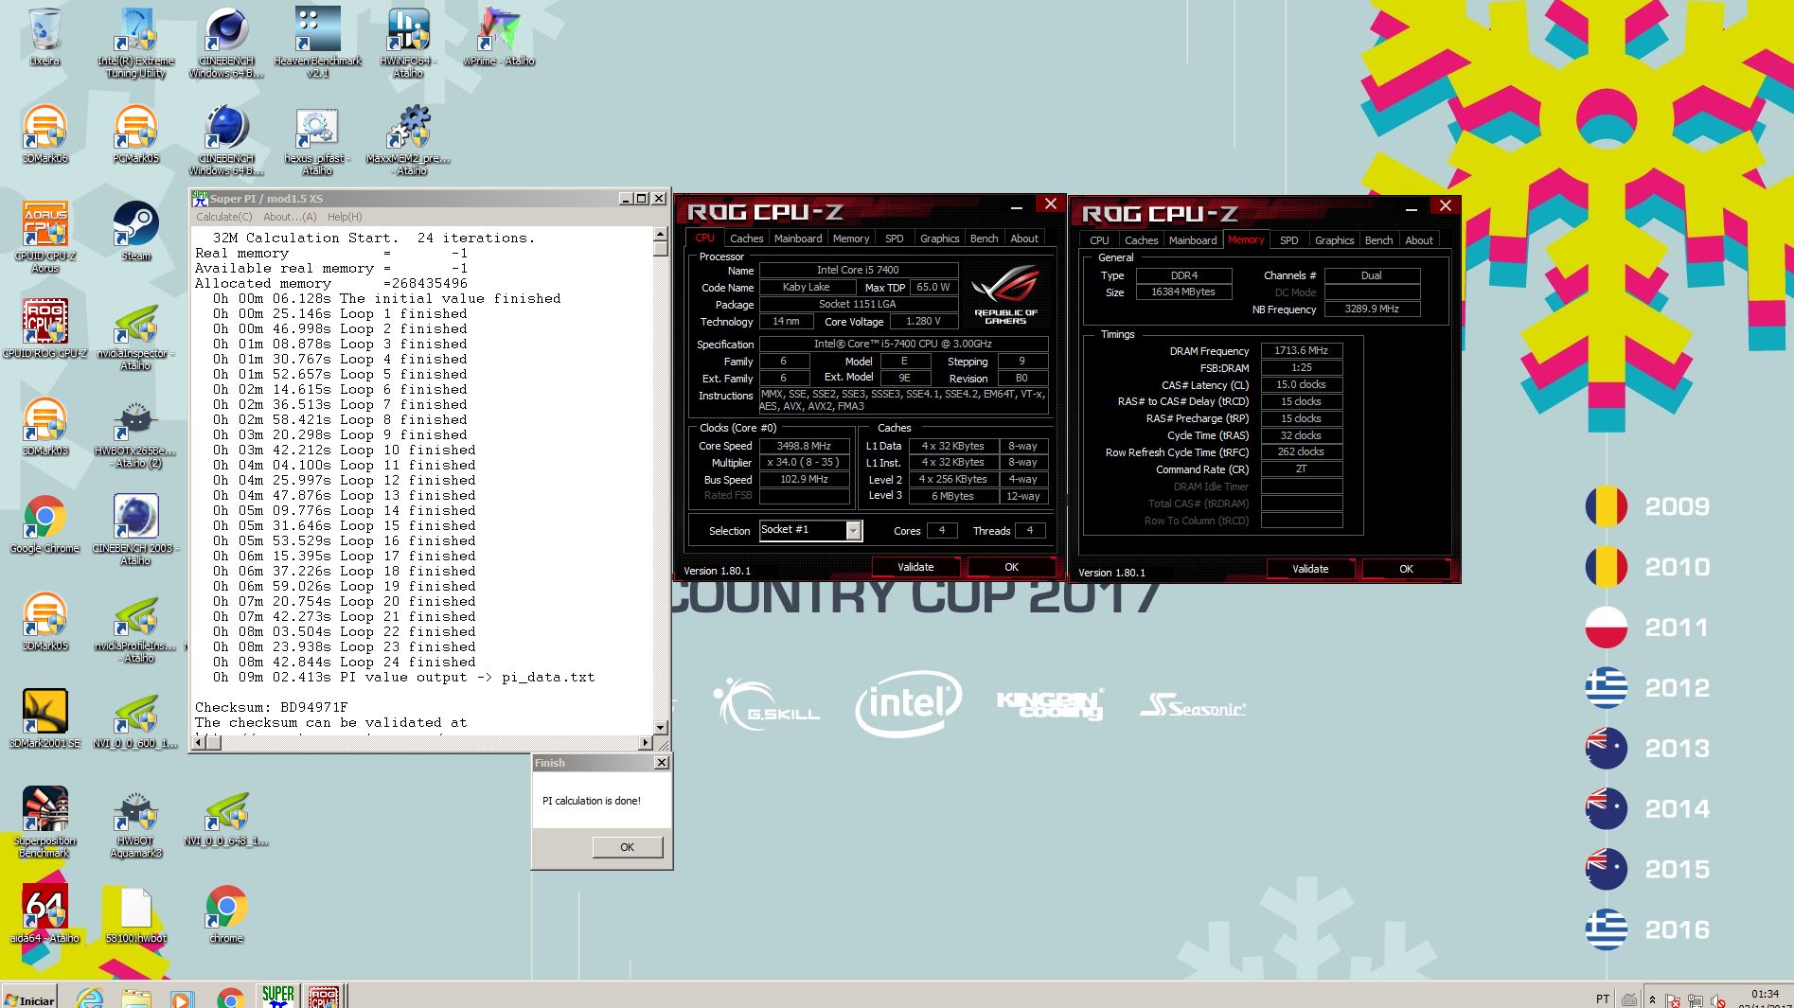Open Google Chrome desktop icon
Screen dimensions: 1794x1008
pyautogui.click(x=44, y=523)
